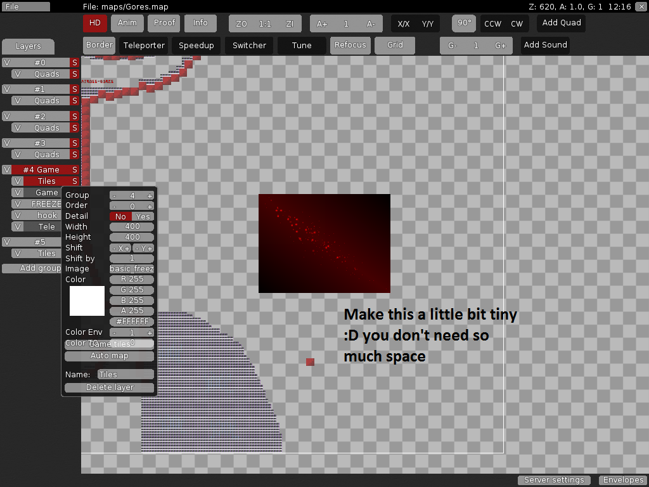Increase the Group value with plus

coord(150,196)
